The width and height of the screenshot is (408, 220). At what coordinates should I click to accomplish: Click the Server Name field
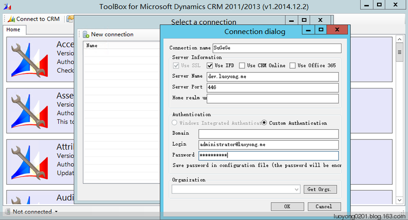point(273,77)
